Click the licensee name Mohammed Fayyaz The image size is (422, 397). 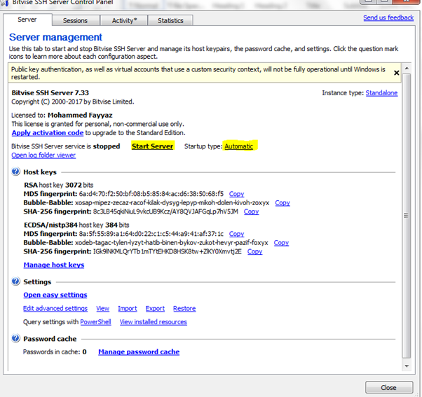point(80,115)
